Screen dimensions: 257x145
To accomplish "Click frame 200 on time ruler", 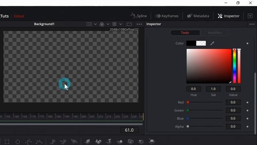I will (x=84, y=116).
